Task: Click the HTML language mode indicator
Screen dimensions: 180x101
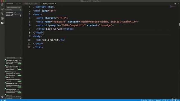Action: [171, 100]
